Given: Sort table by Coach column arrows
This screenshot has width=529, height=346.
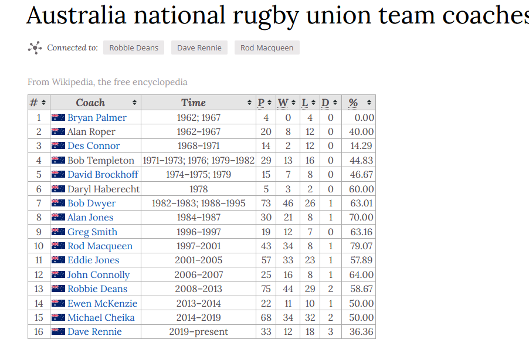Looking at the screenshot, I should click(134, 103).
